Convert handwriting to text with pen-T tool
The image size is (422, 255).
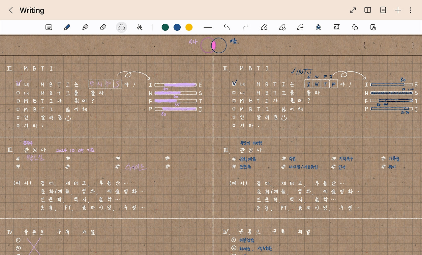click(x=300, y=27)
